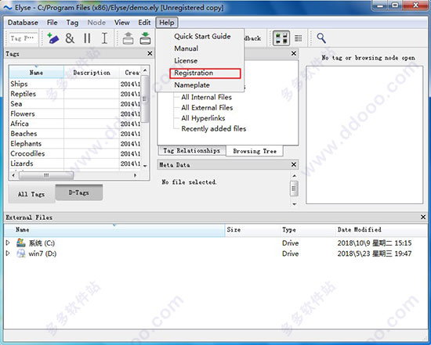Close the browsing tree panel

click(294, 53)
